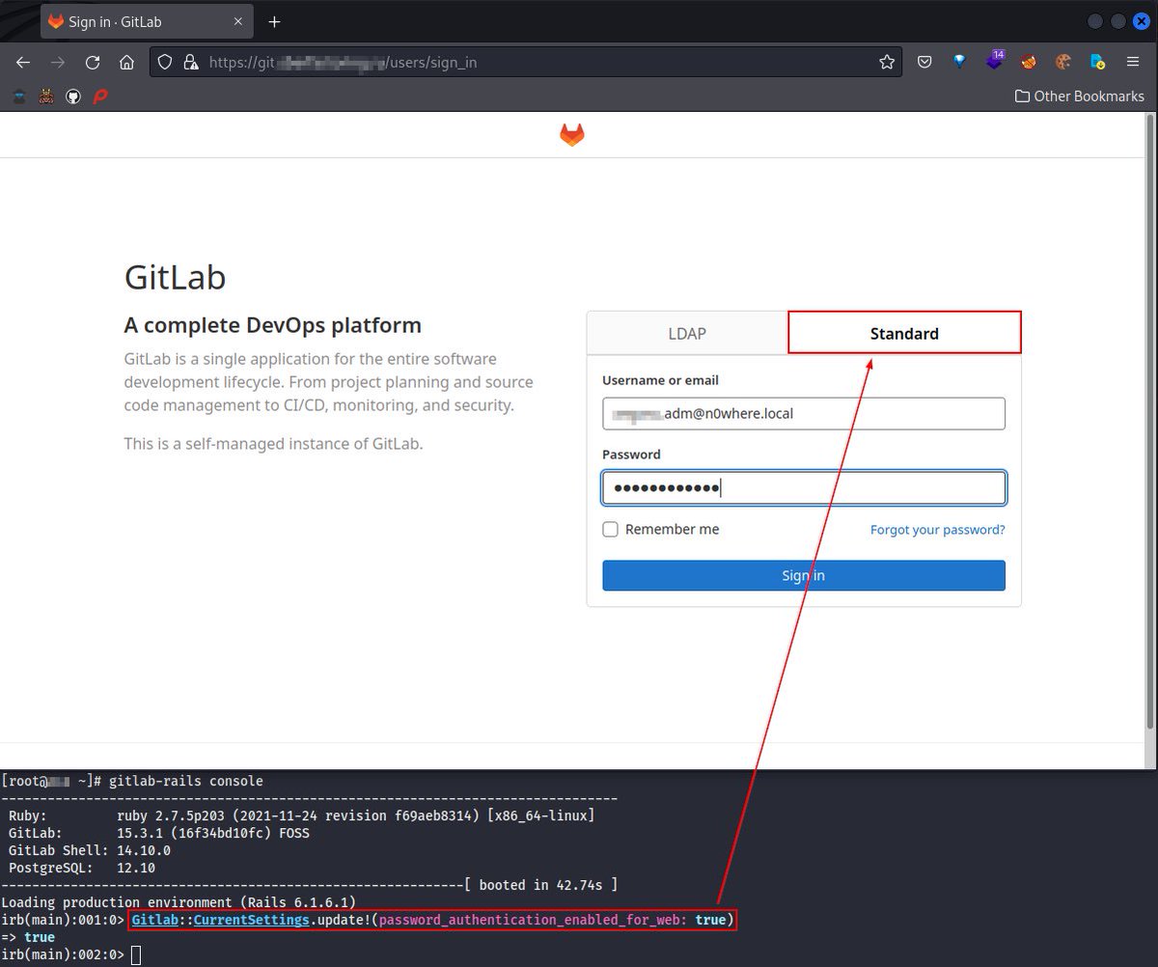Viewport: 1158px width, 967px height.
Task: Switch to the LDAP sign-in tab
Action: 687,333
